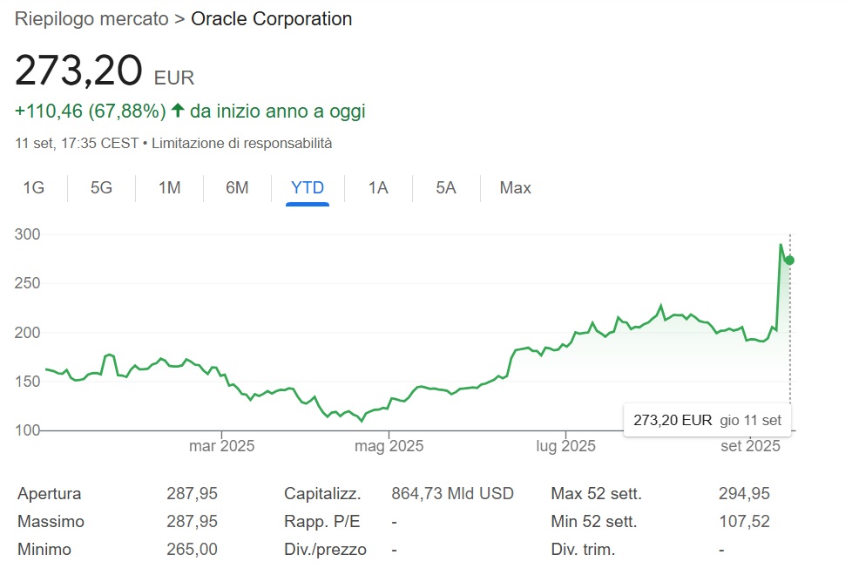Click the Oracle Corporation title text
Viewport: 852px width, 575px height.
click(271, 19)
